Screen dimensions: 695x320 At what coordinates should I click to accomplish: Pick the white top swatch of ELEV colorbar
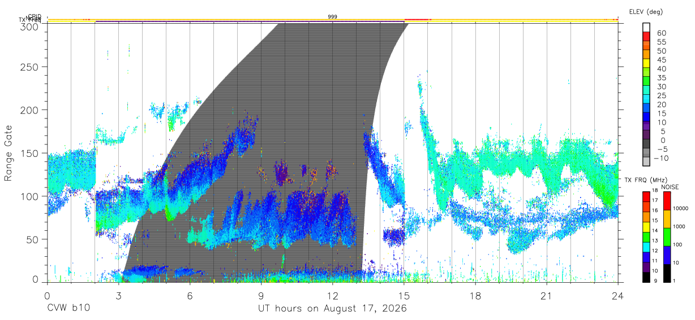click(646, 27)
